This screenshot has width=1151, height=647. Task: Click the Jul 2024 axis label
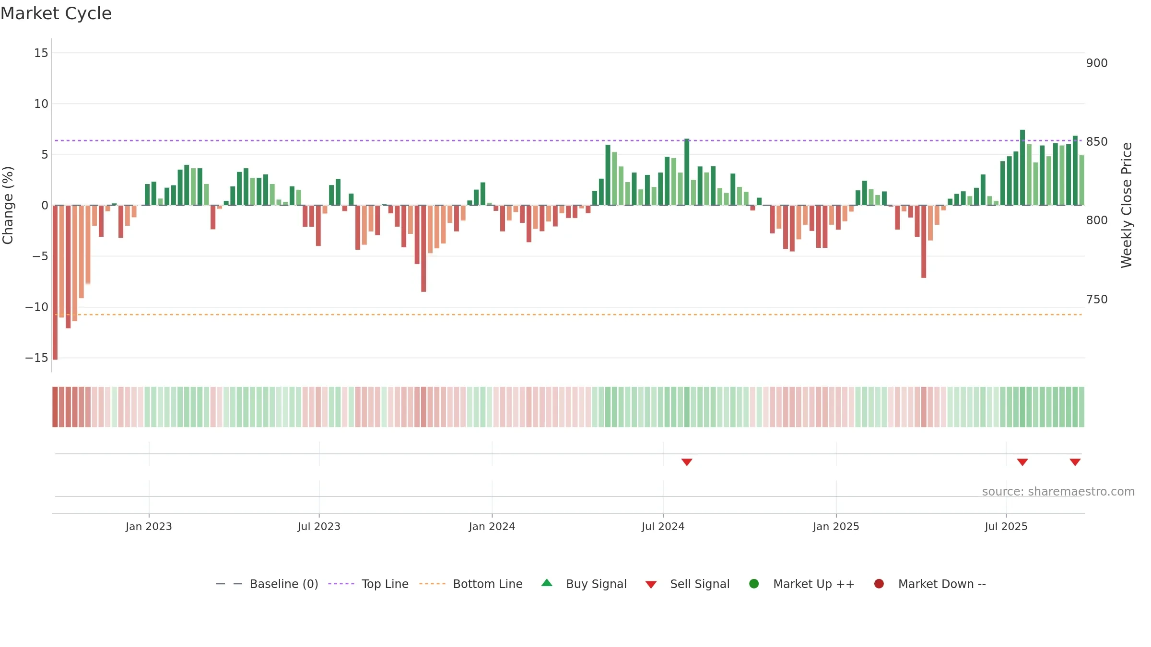point(663,526)
